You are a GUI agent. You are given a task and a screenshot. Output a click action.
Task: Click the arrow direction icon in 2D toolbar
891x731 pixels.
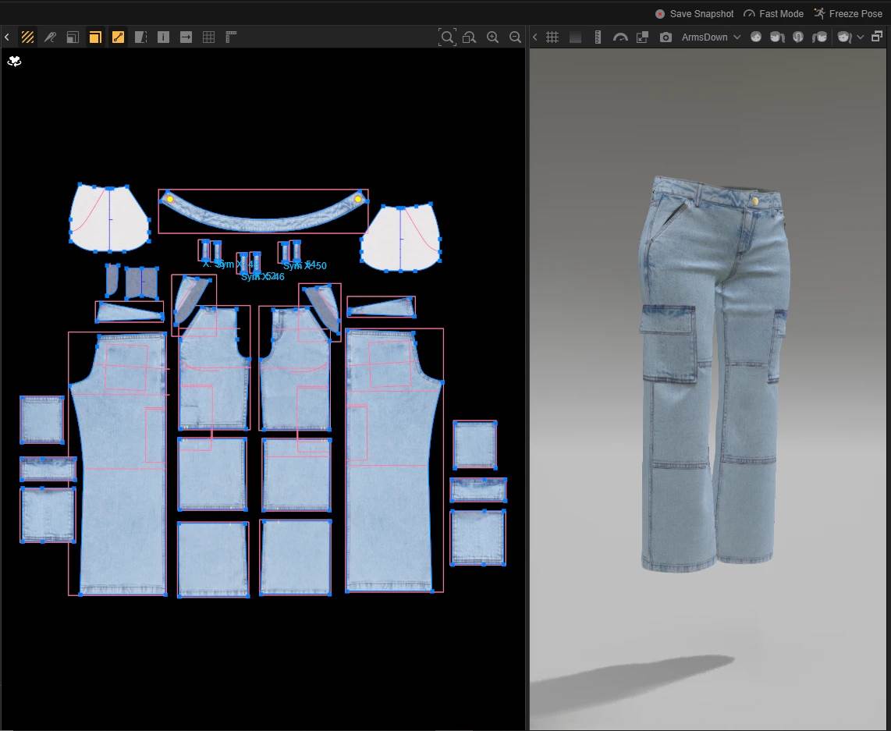[186, 37]
